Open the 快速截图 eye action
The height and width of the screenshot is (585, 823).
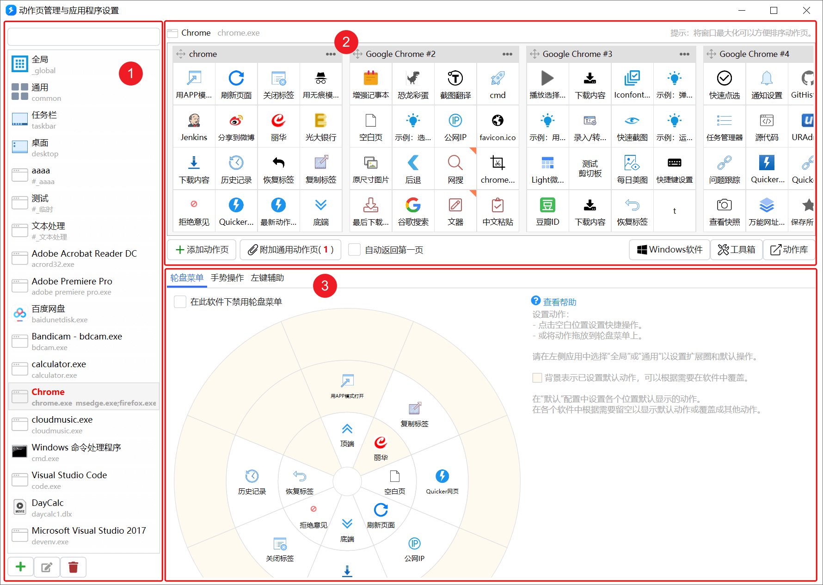632,126
